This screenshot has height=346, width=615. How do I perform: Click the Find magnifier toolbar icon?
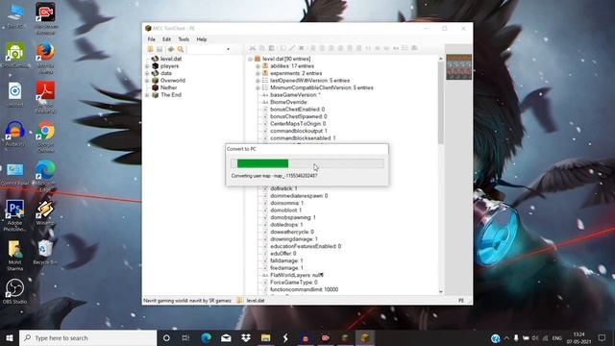pos(181,49)
